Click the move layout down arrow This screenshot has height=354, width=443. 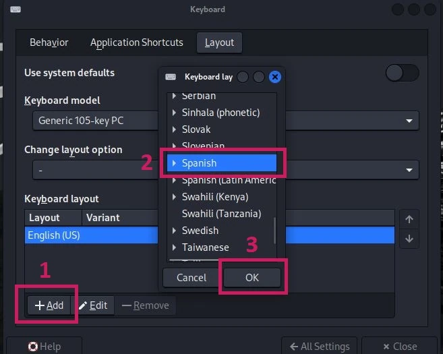point(409,239)
